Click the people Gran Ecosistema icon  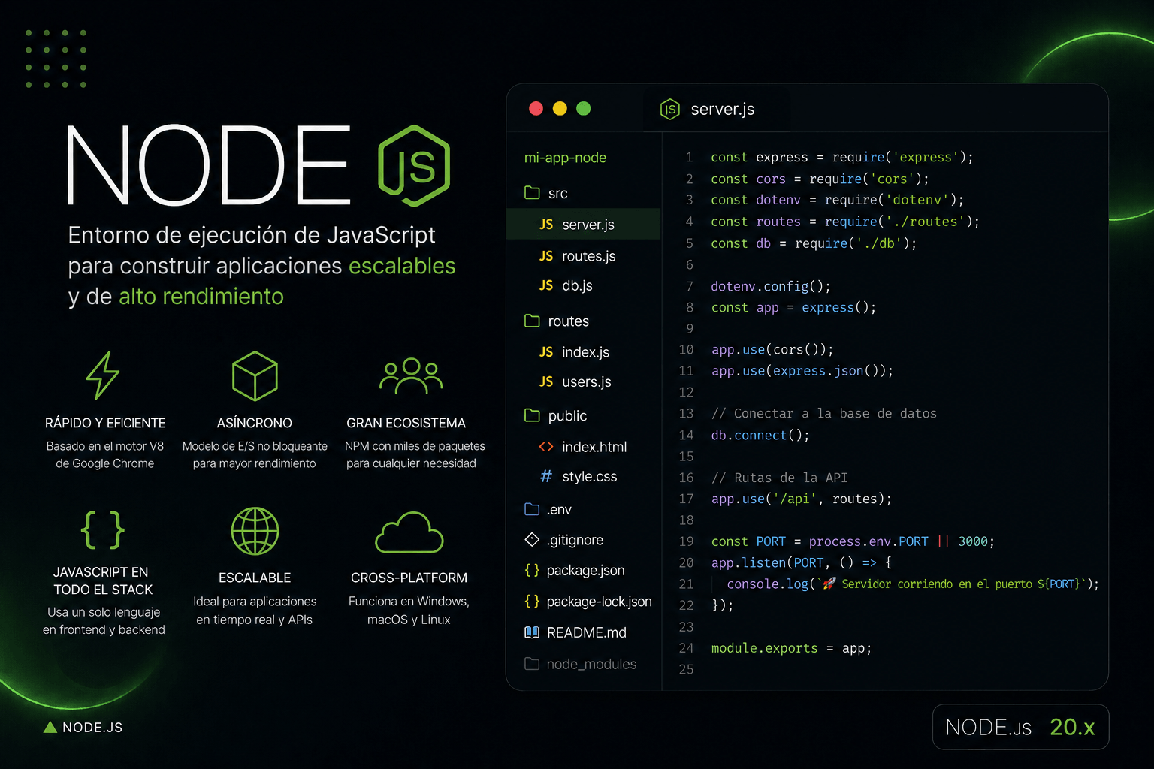(x=411, y=375)
